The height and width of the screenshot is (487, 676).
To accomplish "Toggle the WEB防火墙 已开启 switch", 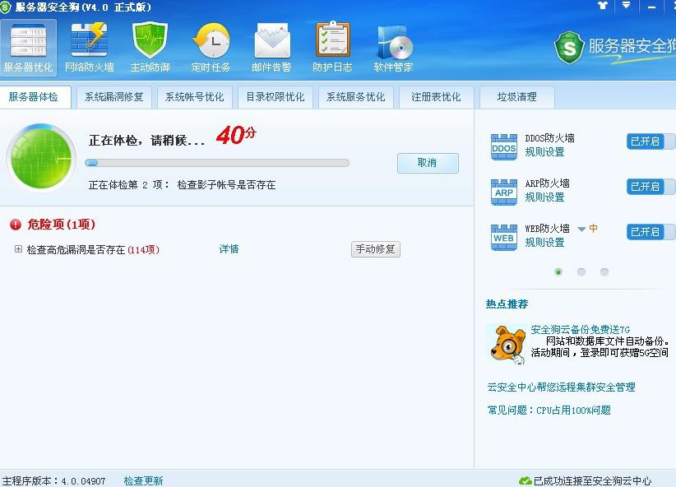I will point(651,232).
